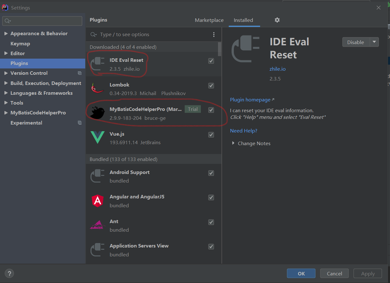
Task: Click the MyBatisCodeHelperPro bird icon
Action: pyautogui.click(x=97, y=113)
